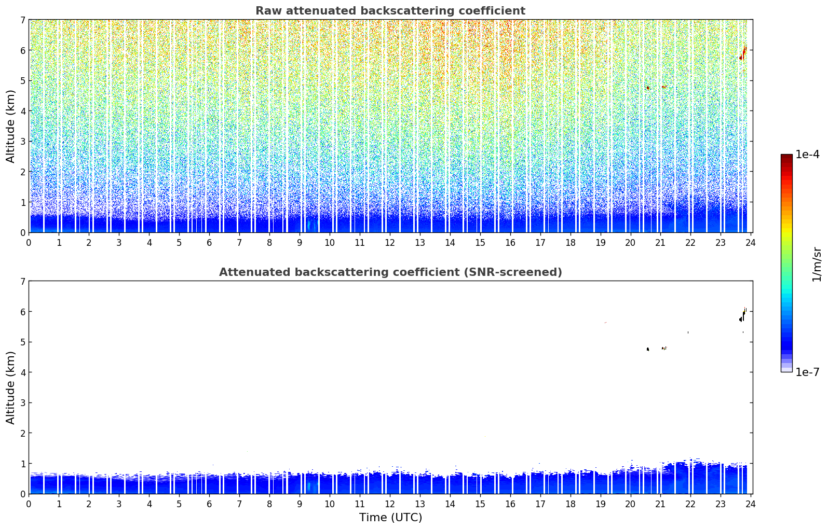Click the "21" time tick of the raw plot
828x529 pixels.
[x=660, y=242]
